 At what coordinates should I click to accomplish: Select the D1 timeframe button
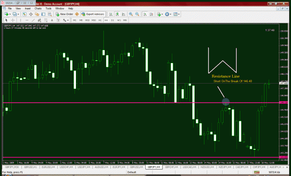[x=113, y=20]
